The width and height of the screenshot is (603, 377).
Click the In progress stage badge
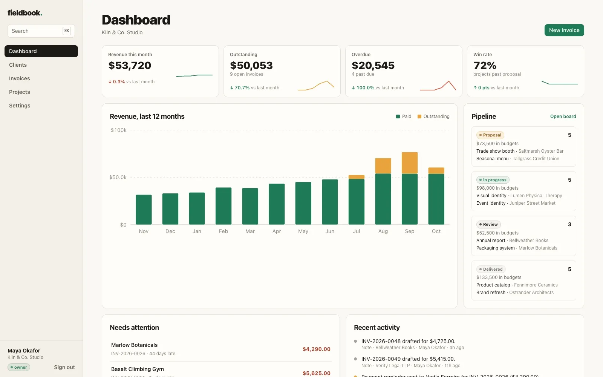pyautogui.click(x=493, y=180)
